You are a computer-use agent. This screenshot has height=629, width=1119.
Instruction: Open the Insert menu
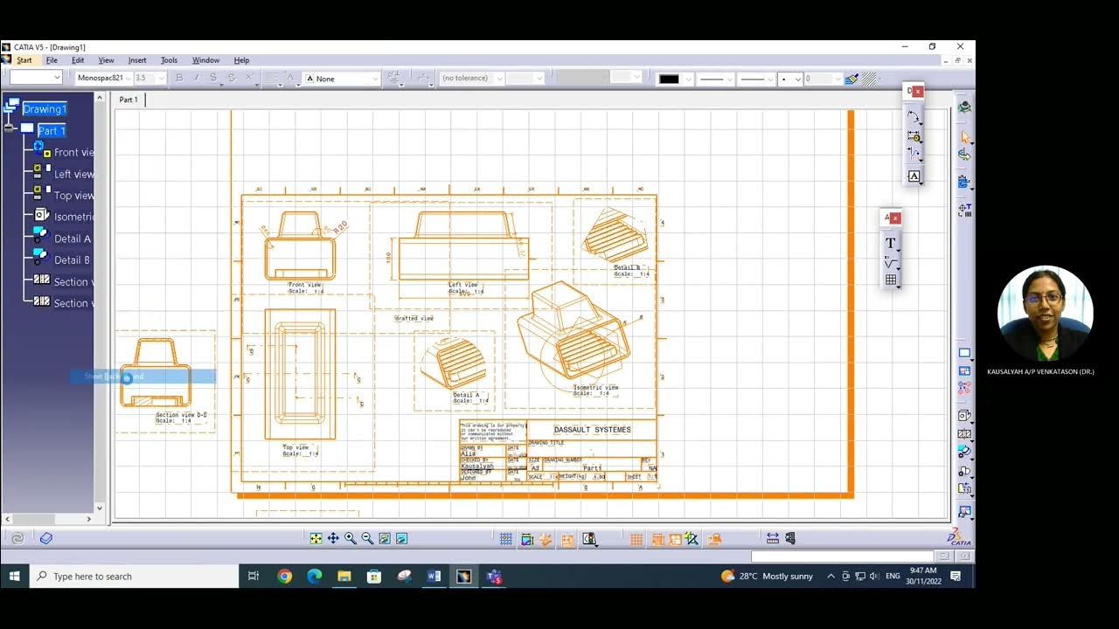[x=137, y=60]
